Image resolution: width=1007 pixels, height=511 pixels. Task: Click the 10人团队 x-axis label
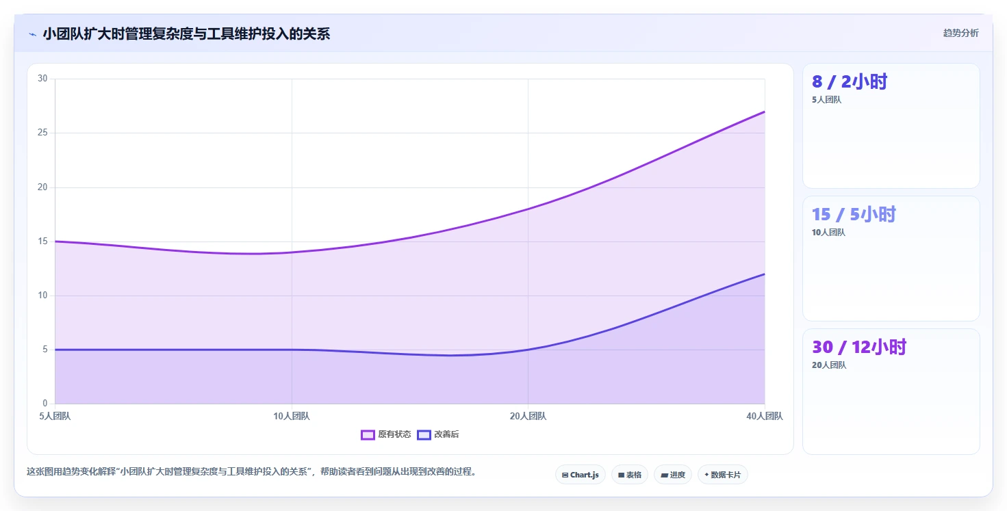(292, 416)
